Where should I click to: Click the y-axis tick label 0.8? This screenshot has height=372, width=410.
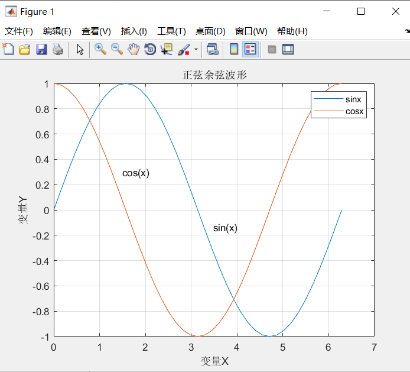43,109
